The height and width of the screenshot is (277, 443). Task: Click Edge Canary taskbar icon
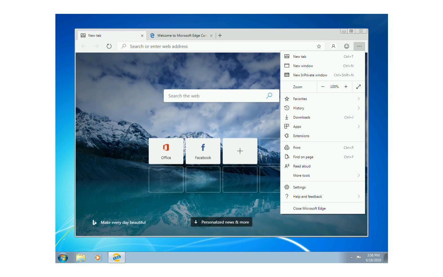click(117, 258)
